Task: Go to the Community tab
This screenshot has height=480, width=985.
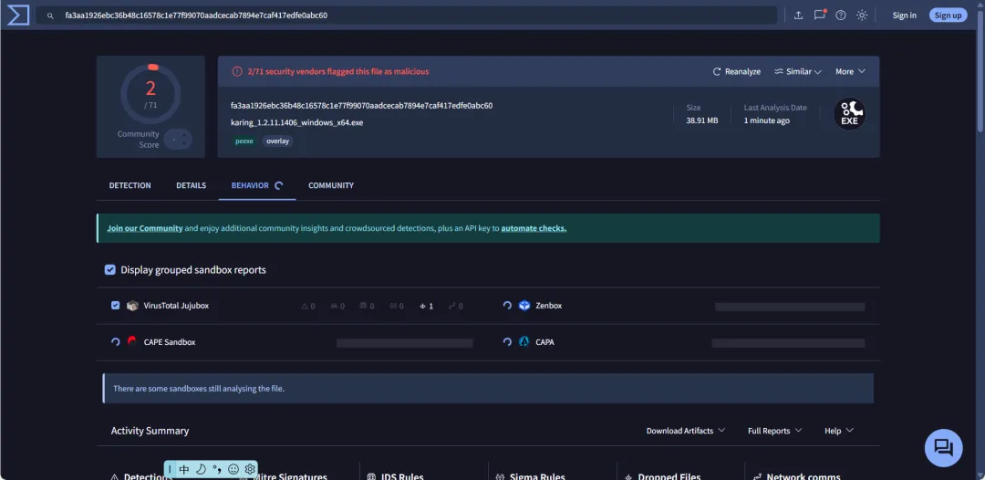Action: click(331, 186)
